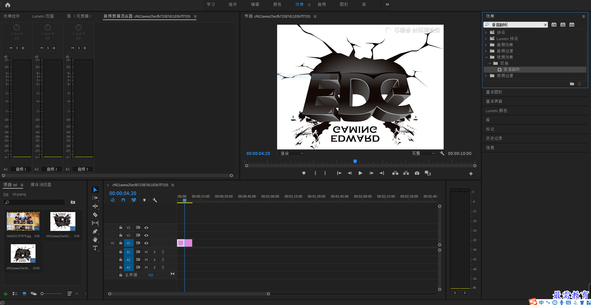Open the 基本图形 panel
Screen dimensions: 591x305
click(x=494, y=92)
